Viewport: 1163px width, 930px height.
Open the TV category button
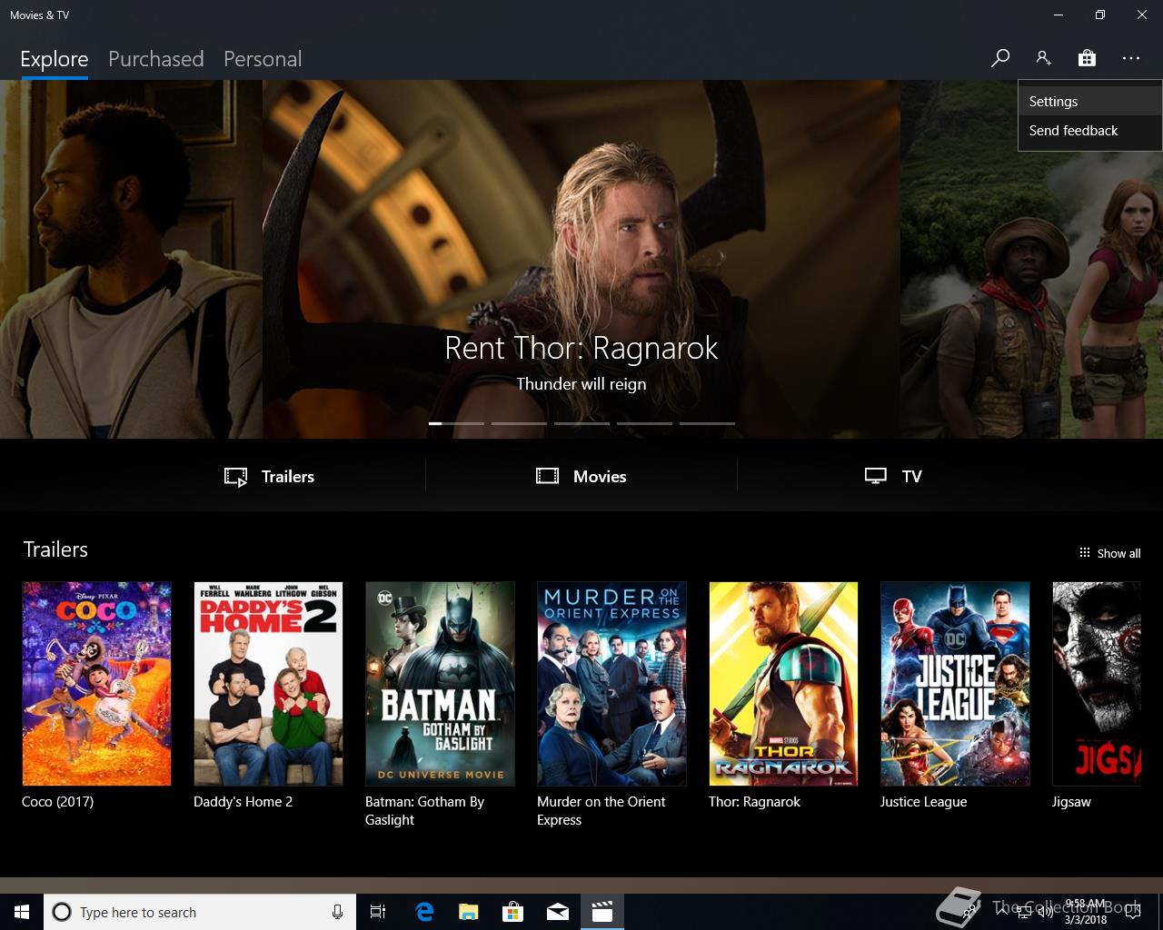point(893,476)
